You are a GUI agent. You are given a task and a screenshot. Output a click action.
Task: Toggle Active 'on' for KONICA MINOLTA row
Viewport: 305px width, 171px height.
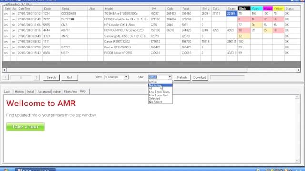(14, 30)
